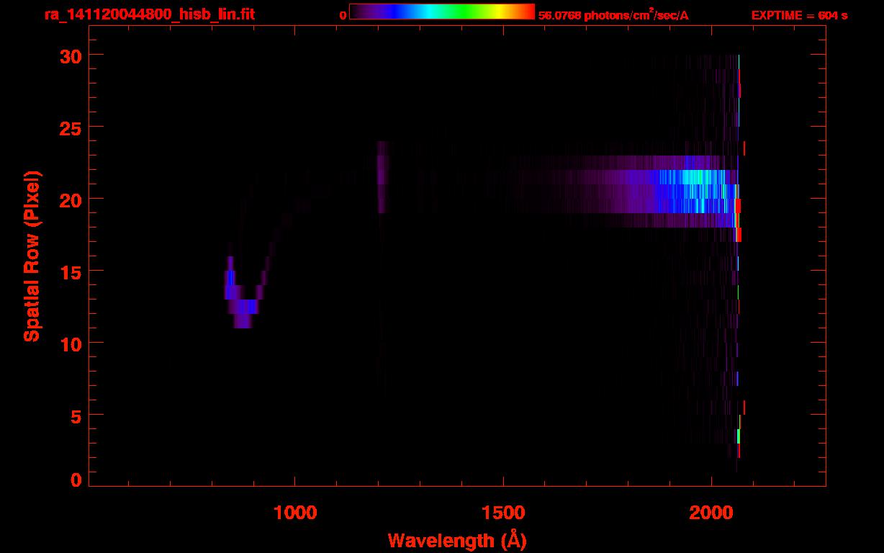Click the 20 spatial row tick label
The width and height of the screenshot is (884, 553).
tap(70, 199)
